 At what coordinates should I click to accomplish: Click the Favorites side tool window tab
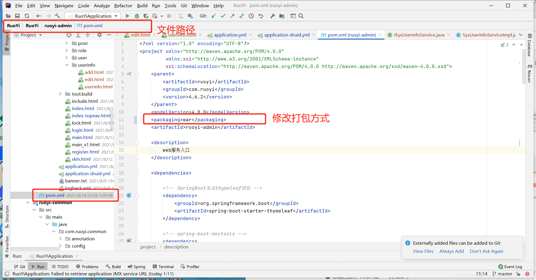tap(7, 247)
